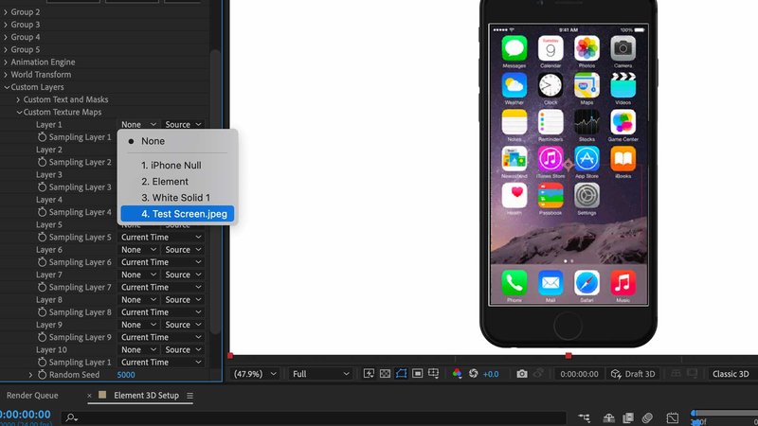Collapse the Custom Texture Maps section
Image resolution: width=758 pixels, height=426 pixels.
click(x=18, y=113)
